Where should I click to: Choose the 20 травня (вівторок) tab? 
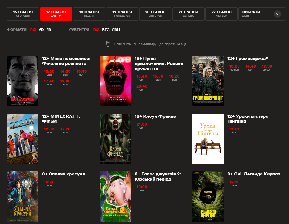tap(155, 14)
